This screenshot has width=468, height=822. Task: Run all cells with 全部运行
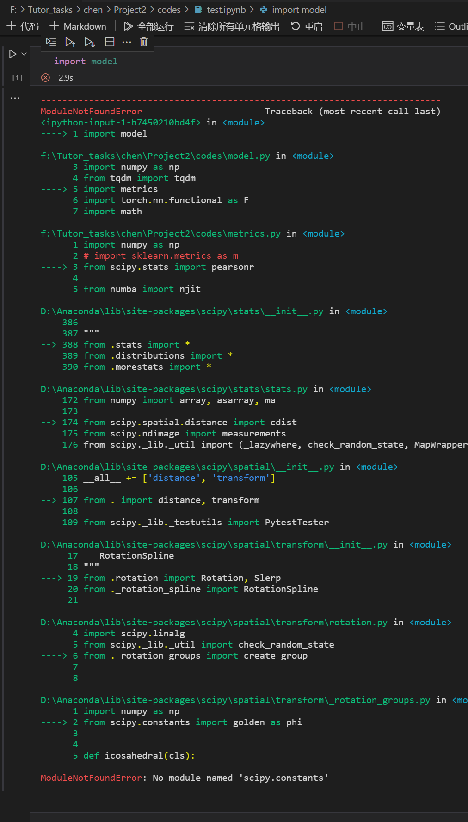[148, 26]
